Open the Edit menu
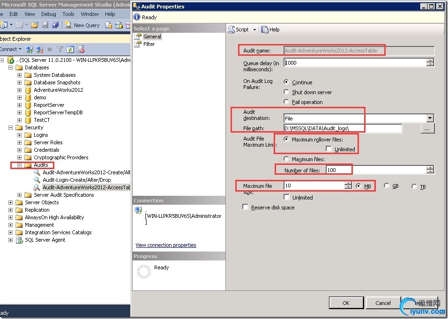448x319 pixels. click(14, 14)
